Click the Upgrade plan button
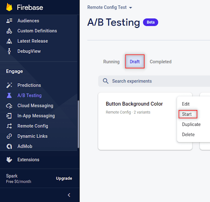210x202 pixels. 64,179
